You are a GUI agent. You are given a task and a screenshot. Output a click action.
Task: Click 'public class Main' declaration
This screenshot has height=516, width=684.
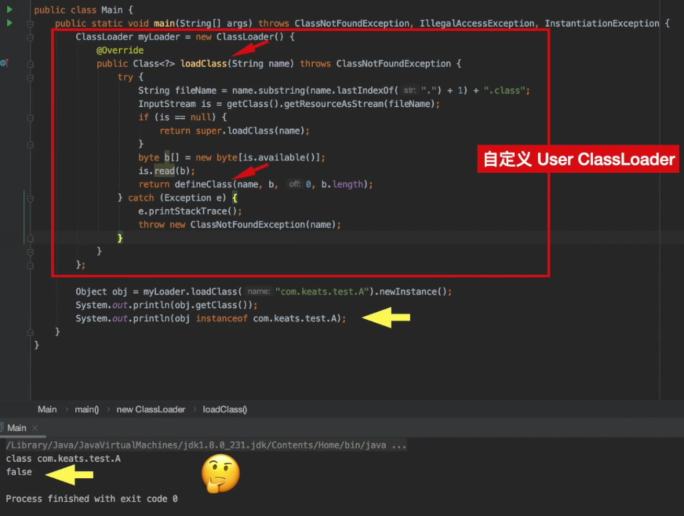(78, 10)
